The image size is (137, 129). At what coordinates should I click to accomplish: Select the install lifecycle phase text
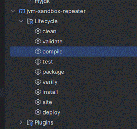(x=50, y=92)
